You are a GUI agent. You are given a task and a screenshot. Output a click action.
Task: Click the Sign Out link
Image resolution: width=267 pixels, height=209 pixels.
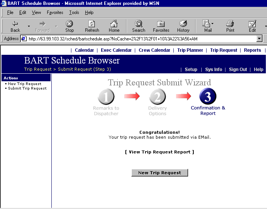click(238, 70)
